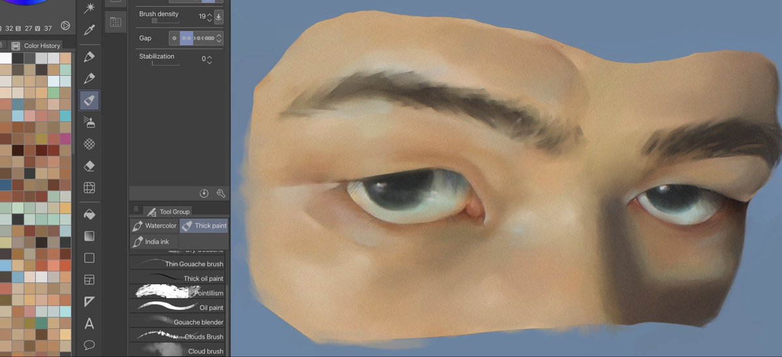782x357 pixels.
Task: Select the Auto select wand tool
Action: [x=89, y=8]
